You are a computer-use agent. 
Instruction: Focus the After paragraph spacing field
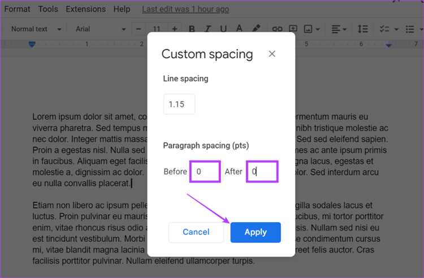[262, 172]
